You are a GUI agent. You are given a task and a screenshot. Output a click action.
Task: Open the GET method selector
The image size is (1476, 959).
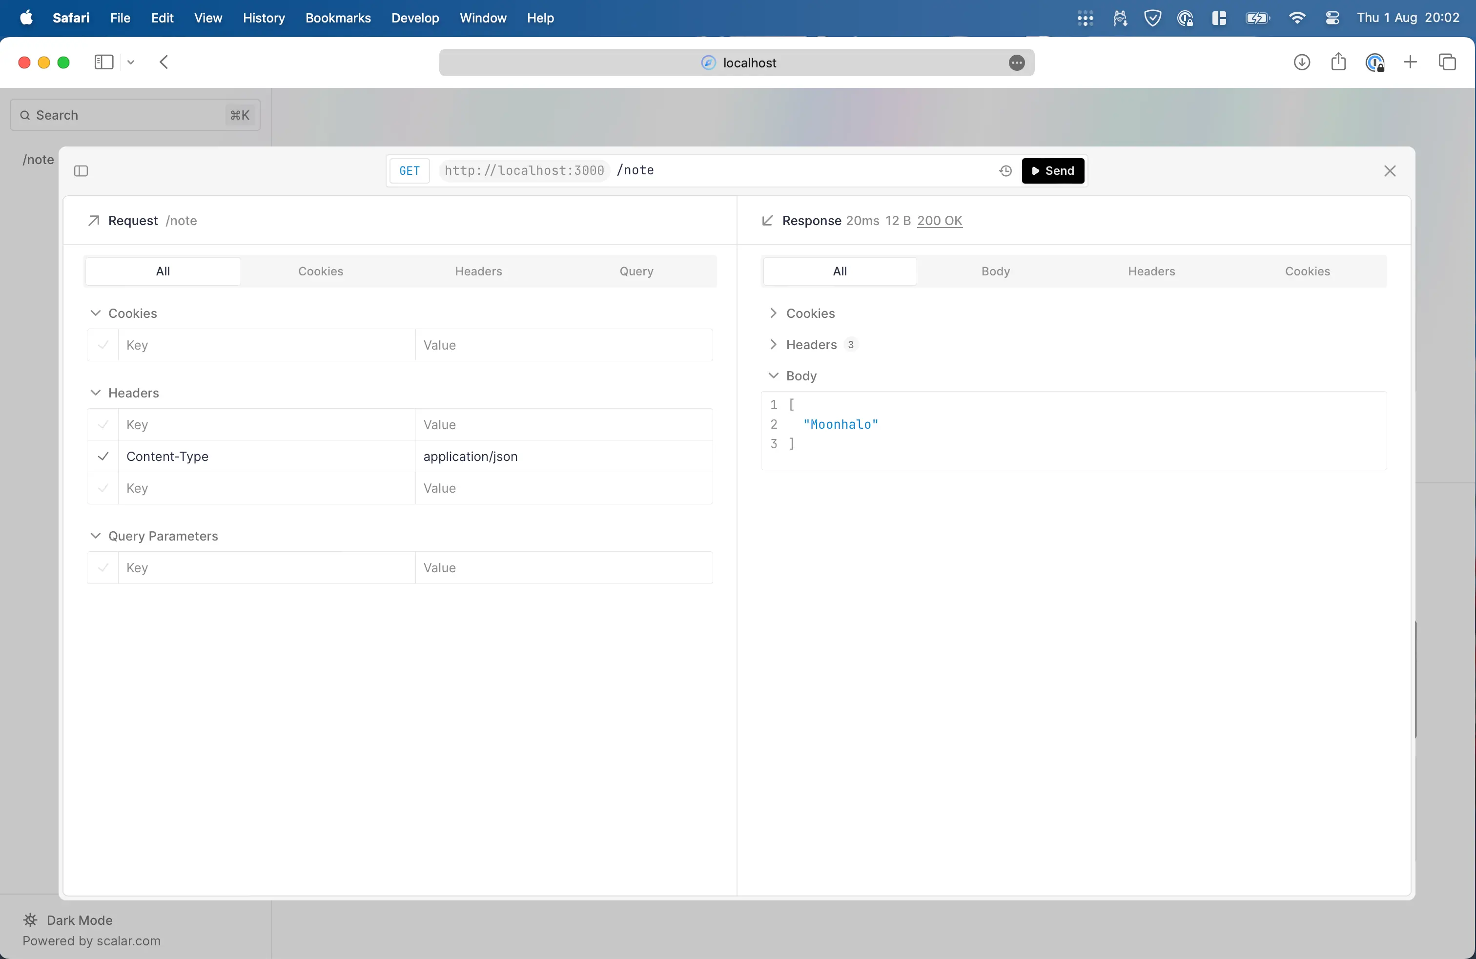(x=410, y=170)
